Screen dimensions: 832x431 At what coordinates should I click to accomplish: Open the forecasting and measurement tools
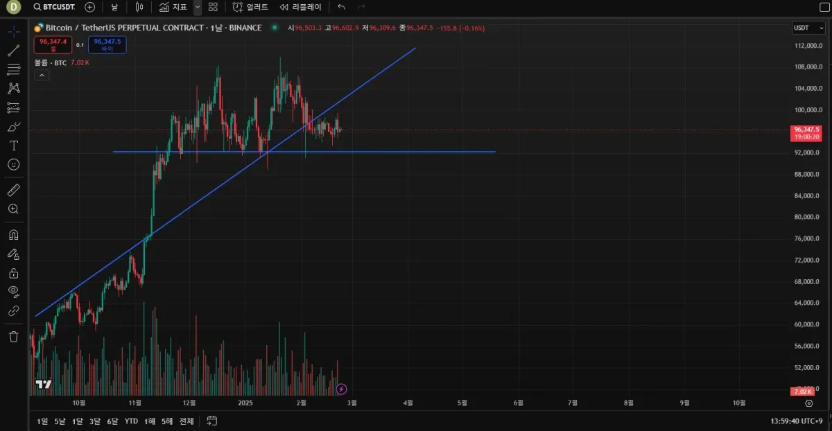[13, 107]
